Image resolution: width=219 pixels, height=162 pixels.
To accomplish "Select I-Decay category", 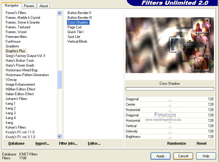I will pos(11,80).
